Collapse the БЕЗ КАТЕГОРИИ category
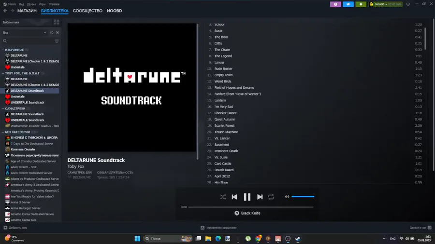This screenshot has height=244, width=435. click(3, 132)
